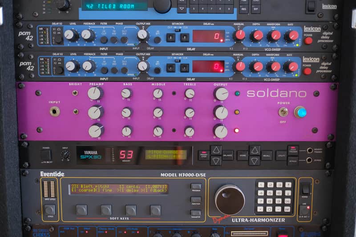Adjust the red Rate knob on upper PCM 42

(292, 36)
